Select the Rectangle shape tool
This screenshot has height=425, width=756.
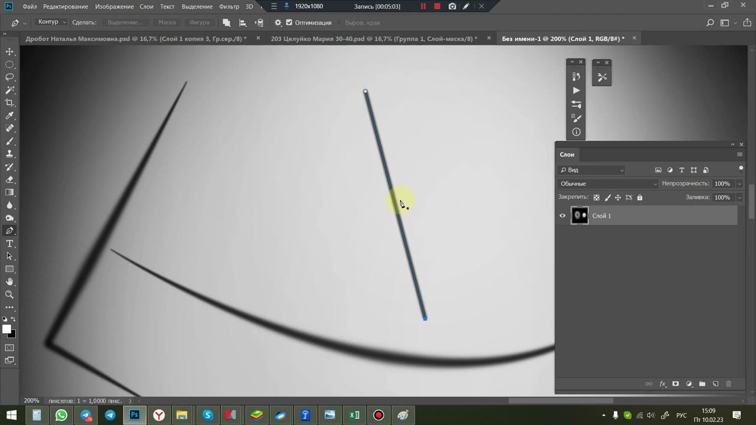[10, 269]
